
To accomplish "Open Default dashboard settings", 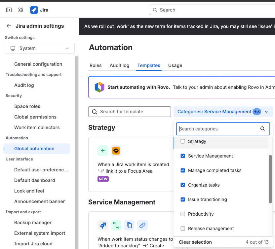I will click(35, 180).
